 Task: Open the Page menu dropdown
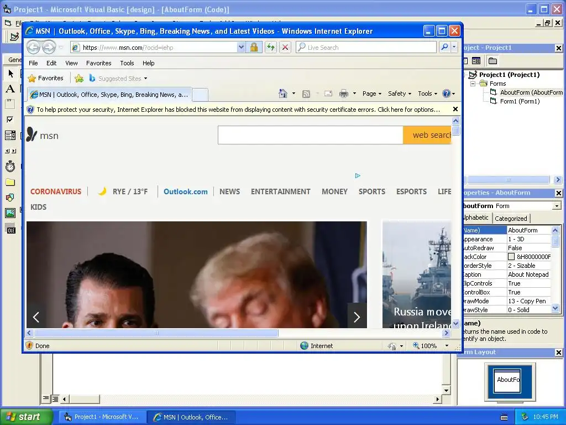tap(372, 94)
